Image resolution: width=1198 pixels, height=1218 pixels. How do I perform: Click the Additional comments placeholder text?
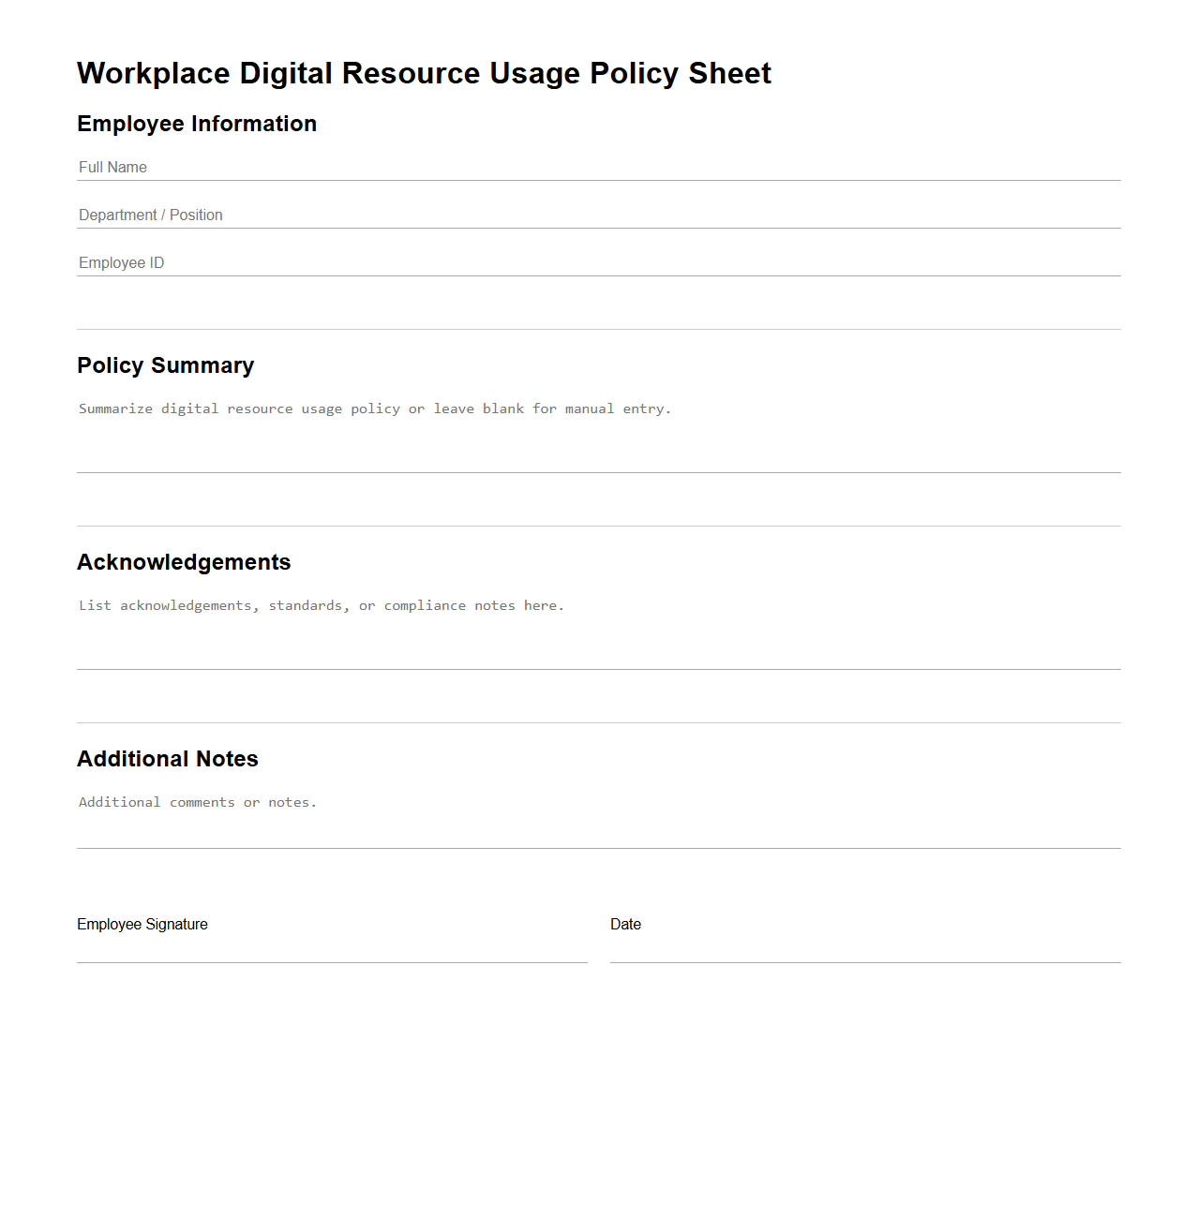pyautogui.click(x=198, y=802)
